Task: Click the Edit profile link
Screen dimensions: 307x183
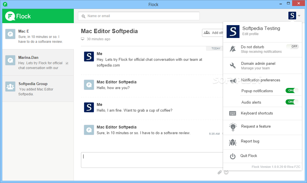Action: click(250, 34)
